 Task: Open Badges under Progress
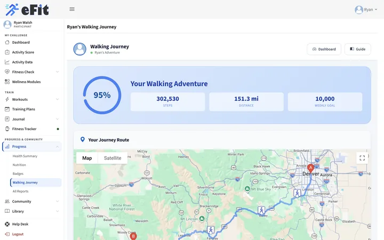tap(18, 174)
